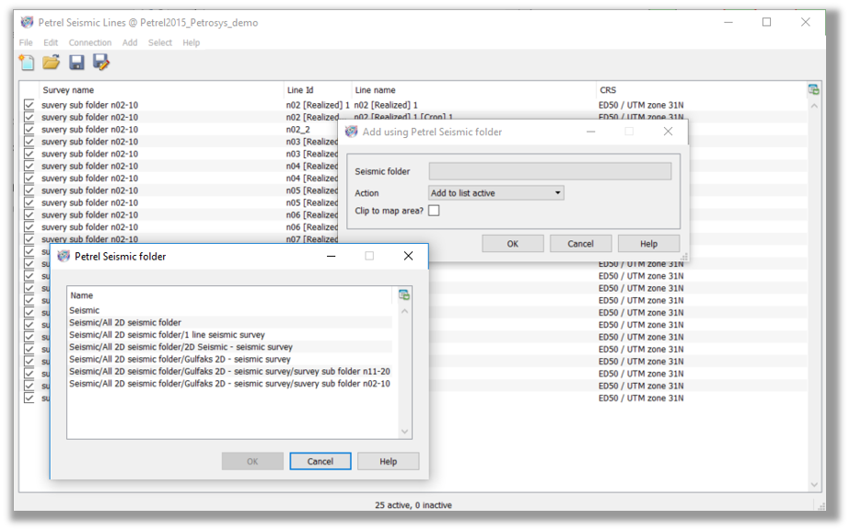This screenshot has height=531, width=850.
Task: Enable the Clip to map area checkbox
Action: click(434, 211)
